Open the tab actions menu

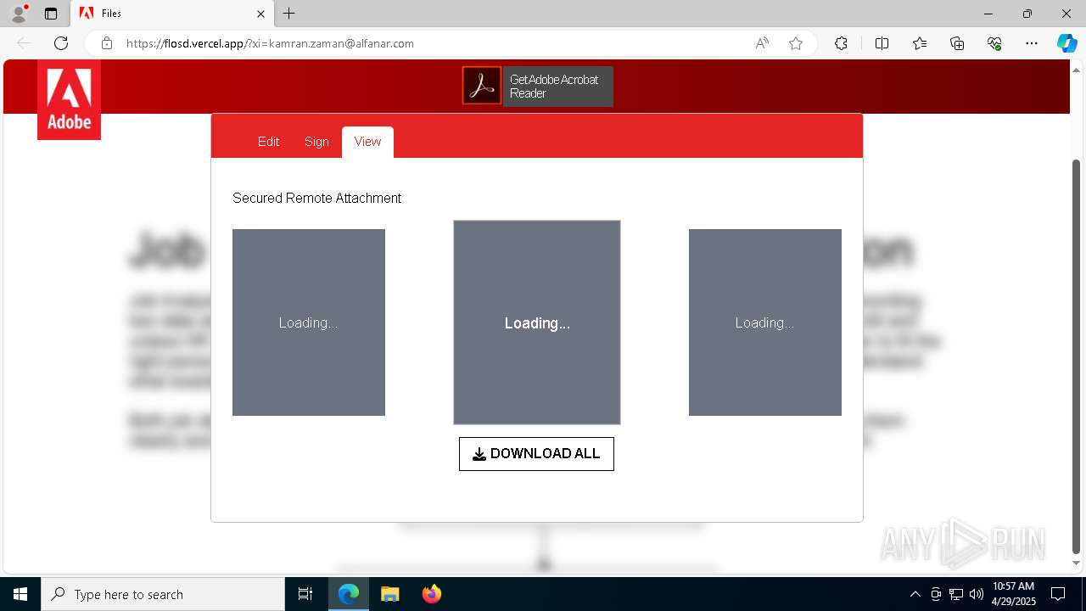tap(51, 14)
